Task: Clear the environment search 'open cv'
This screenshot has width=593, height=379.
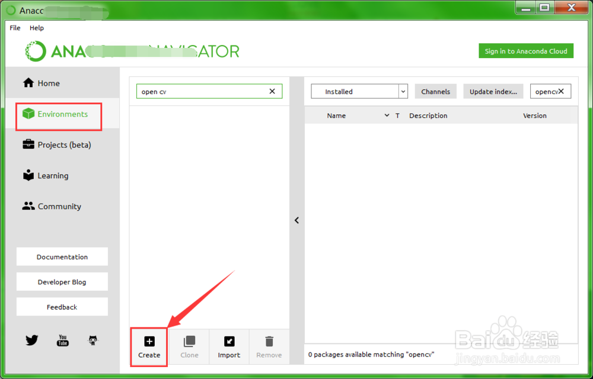Action: point(272,91)
